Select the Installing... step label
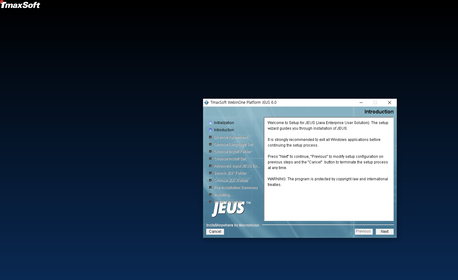Screen dimensions: 458x280 click(x=223, y=195)
